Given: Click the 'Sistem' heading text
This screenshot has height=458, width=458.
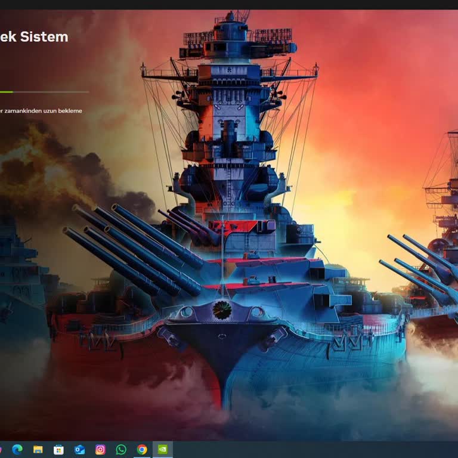Looking at the screenshot, I should coord(44,37).
